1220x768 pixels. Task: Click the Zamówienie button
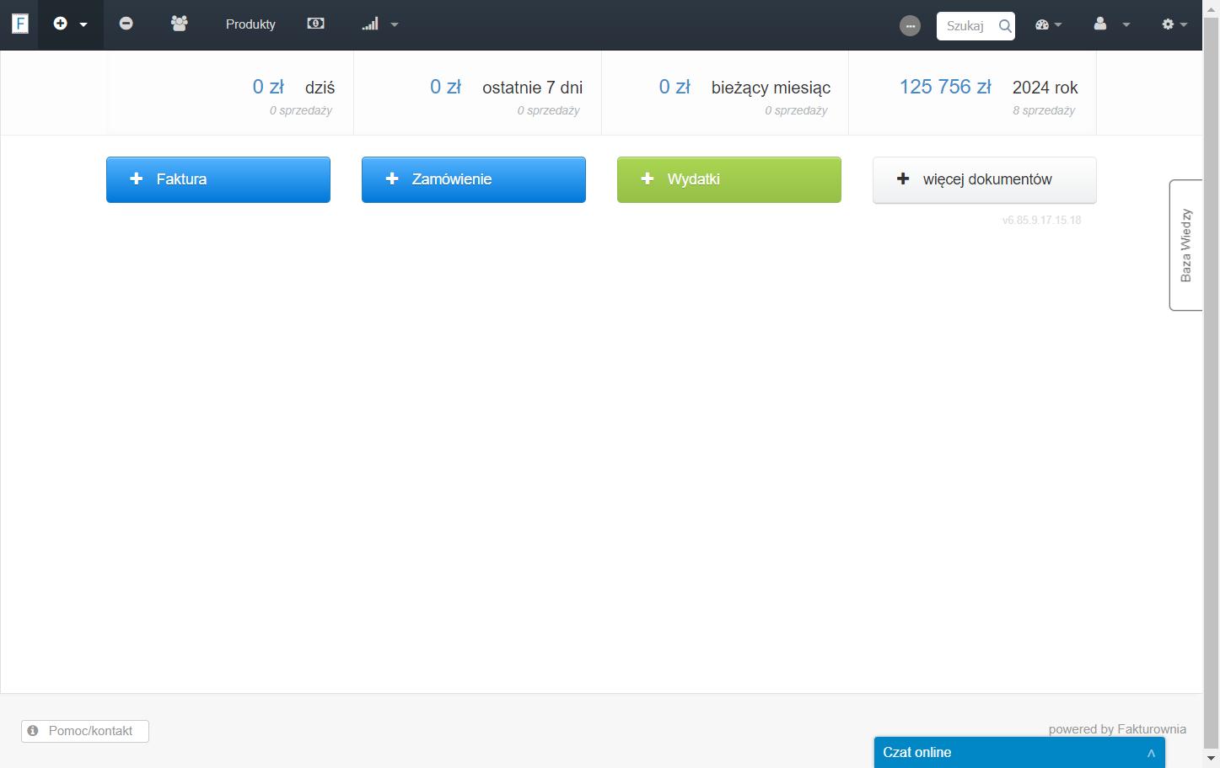click(474, 179)
